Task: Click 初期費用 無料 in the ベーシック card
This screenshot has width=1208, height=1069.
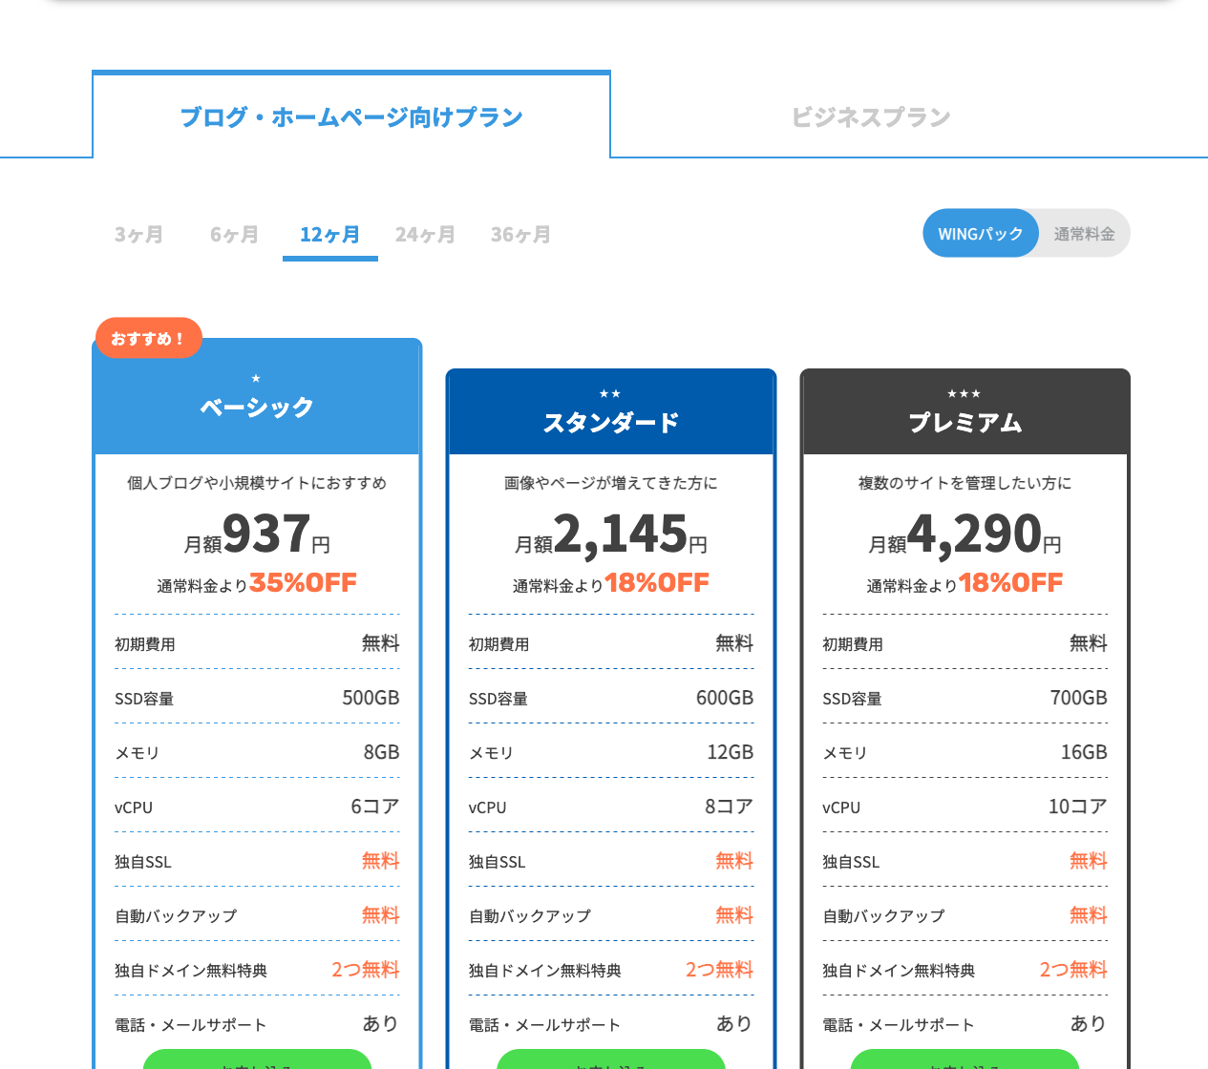Action: pos(257,643)
